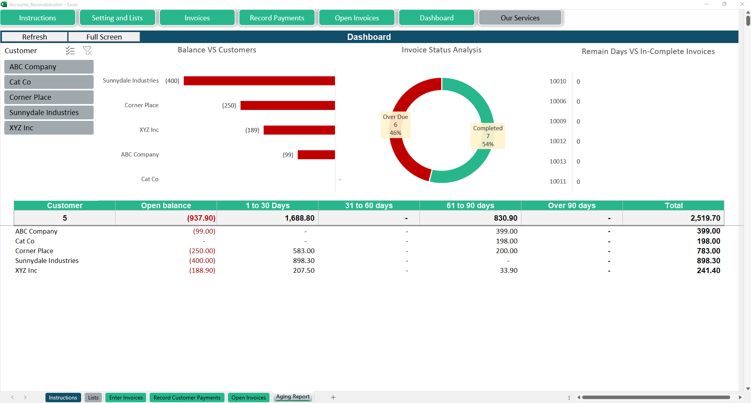Toggle Cat Co slicer item
Viewport: 751px width, 403px height.
click(49, 82)
